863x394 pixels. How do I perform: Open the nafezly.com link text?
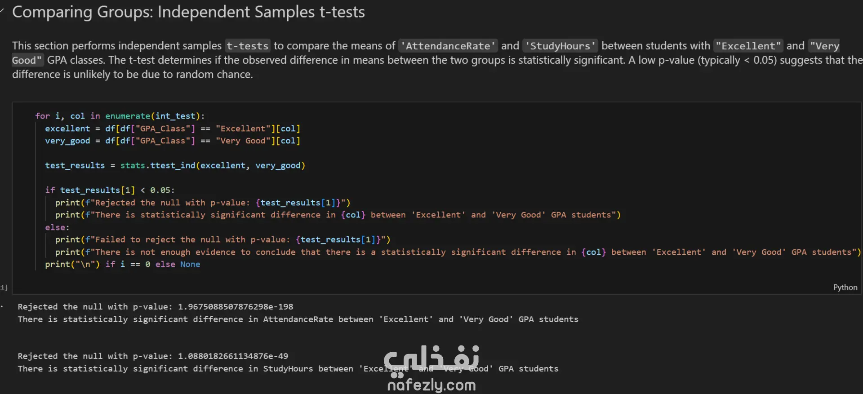(x=431, y=385)
